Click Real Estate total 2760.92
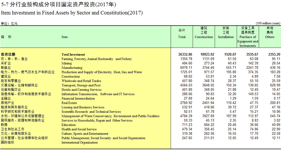 click(x=186, y=103)
